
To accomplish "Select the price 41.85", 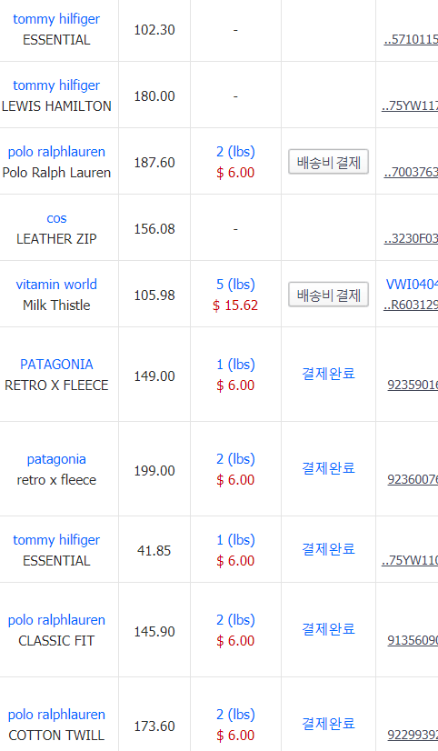I will point(154,551).
